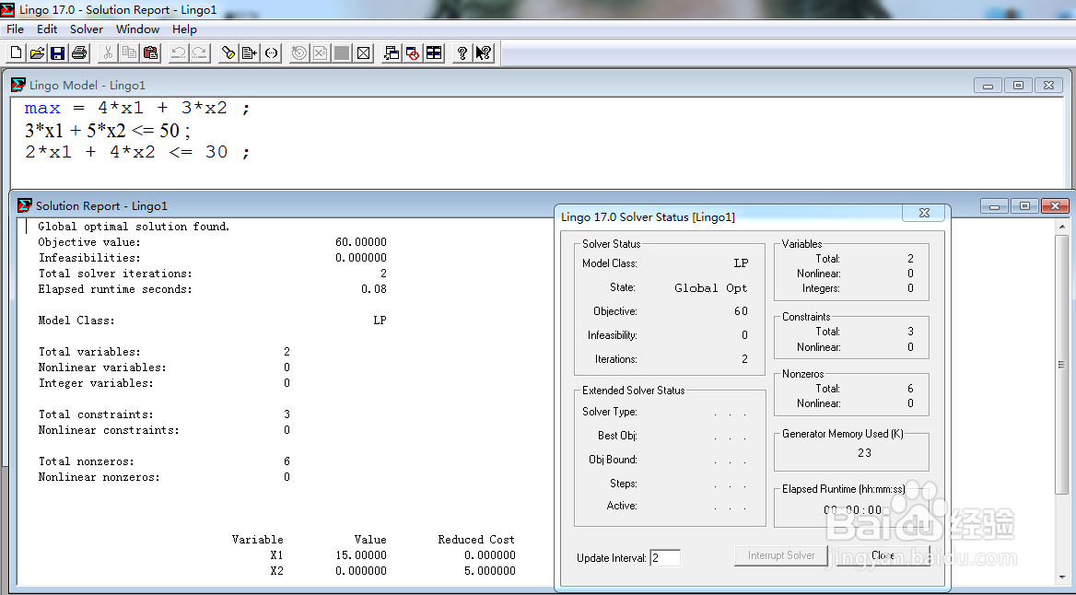Minimize the Solution Report window
The image size is (1076, 595).
994,206
